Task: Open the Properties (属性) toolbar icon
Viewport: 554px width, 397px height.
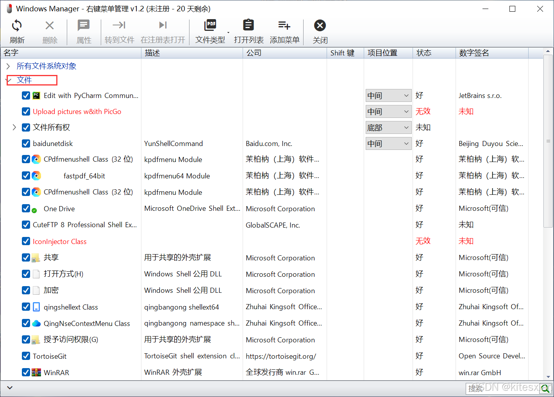Action: point(84,26)
